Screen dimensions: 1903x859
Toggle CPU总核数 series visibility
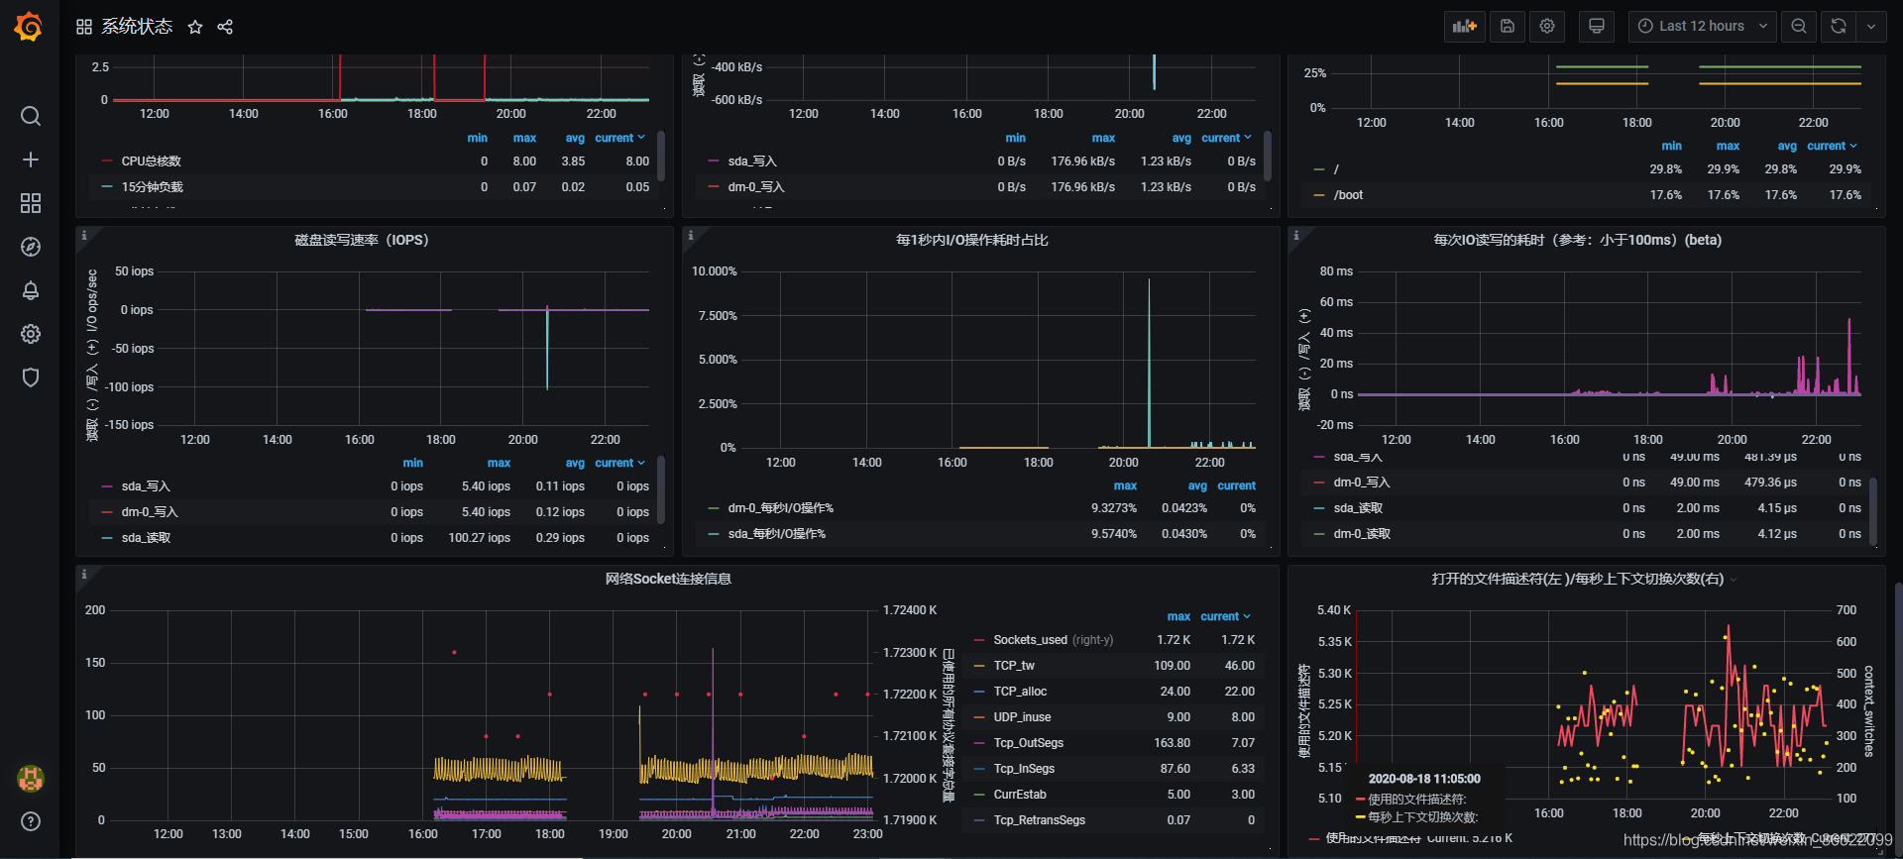(x=151, y=161)
